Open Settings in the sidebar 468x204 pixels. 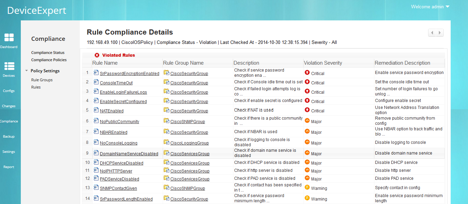[x=9, y=152]
